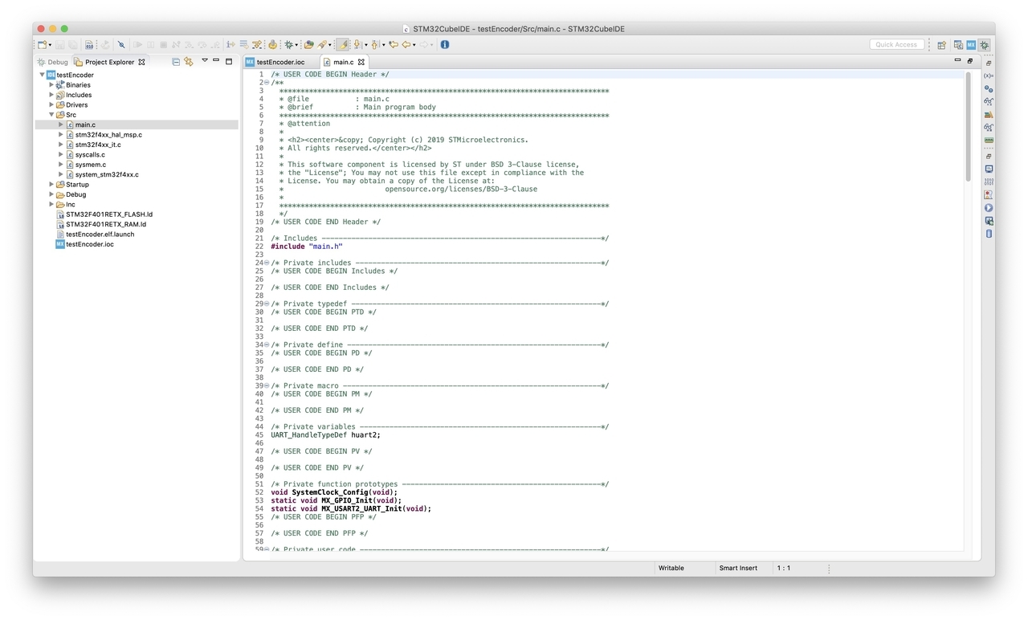Select syscalls.c file
This screenshot has width=1028, height=620.
tap(90, 154)
